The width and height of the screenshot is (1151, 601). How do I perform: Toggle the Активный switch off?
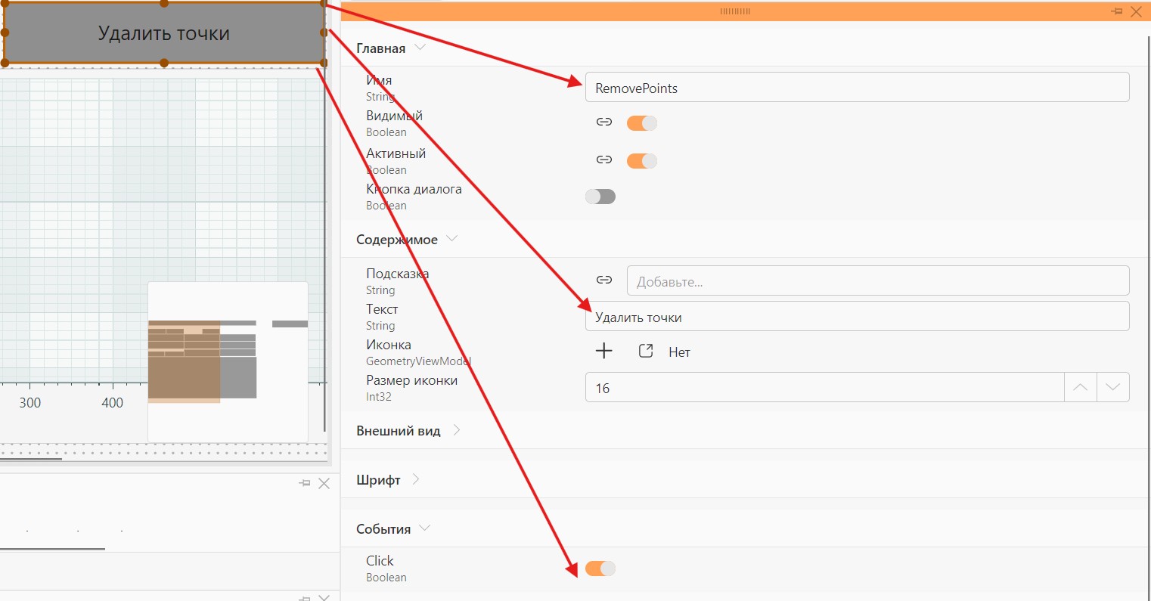[642, 160]
